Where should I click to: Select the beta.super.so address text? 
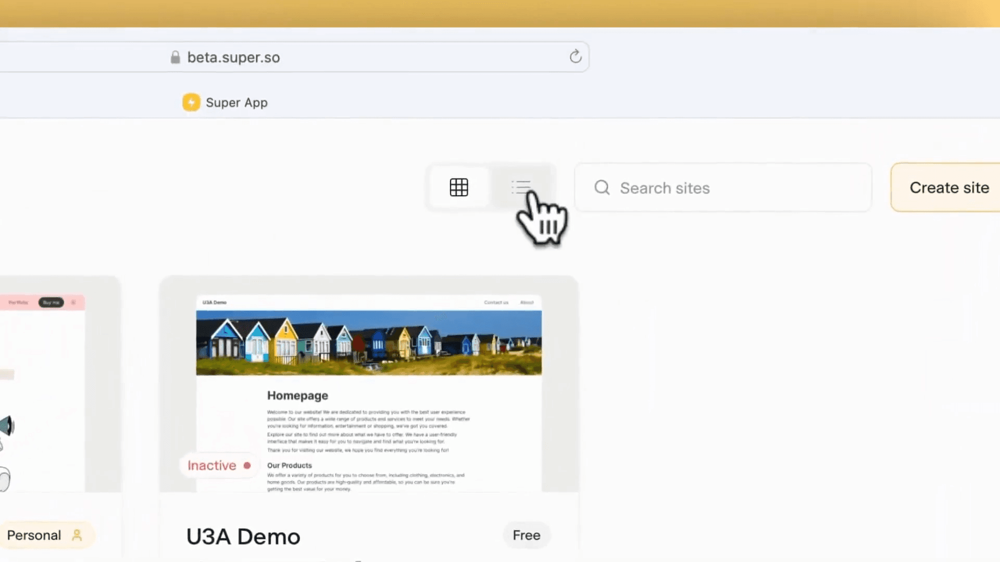tap(233, 57)
